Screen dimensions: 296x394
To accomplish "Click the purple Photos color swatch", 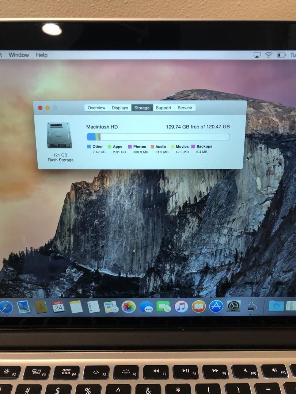I will coord(130,147).
